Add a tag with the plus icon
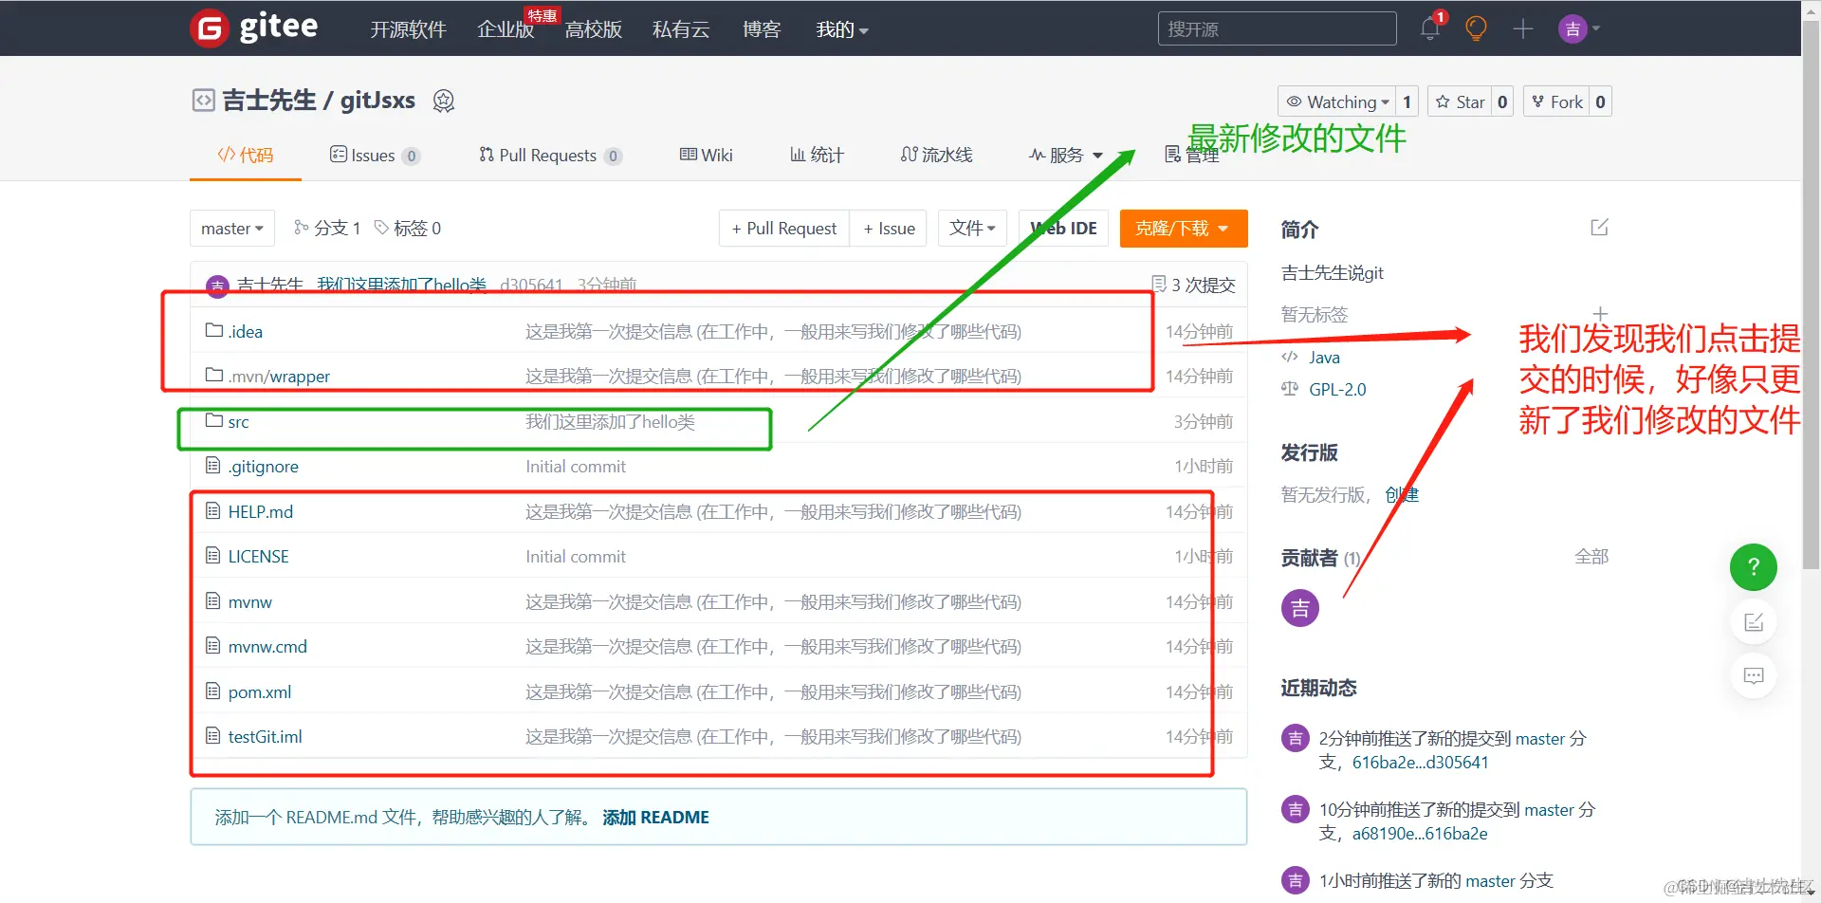The height and width of the screenshot is (903, 1821). (x=1600, y=313)
